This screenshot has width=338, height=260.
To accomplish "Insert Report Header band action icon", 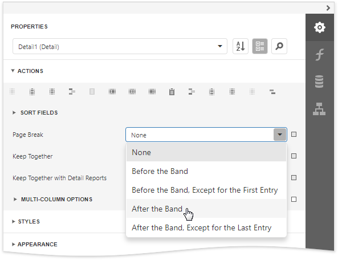I will click(x=32, y=92).
